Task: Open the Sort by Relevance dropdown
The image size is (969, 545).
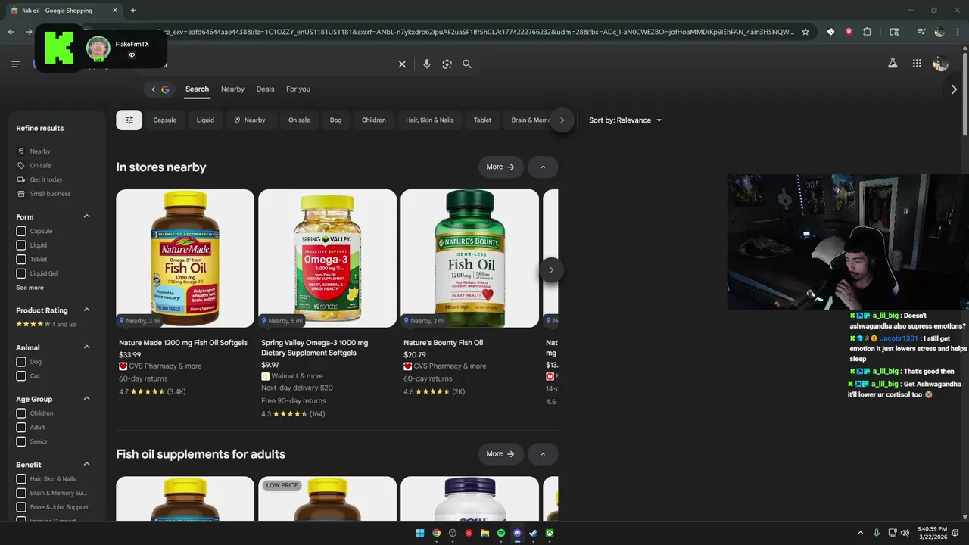Action: pos(625,120)
